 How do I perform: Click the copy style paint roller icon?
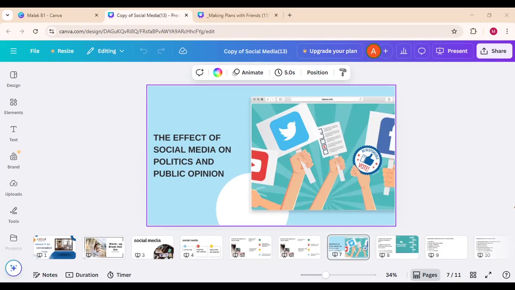[x=343, y=72]
